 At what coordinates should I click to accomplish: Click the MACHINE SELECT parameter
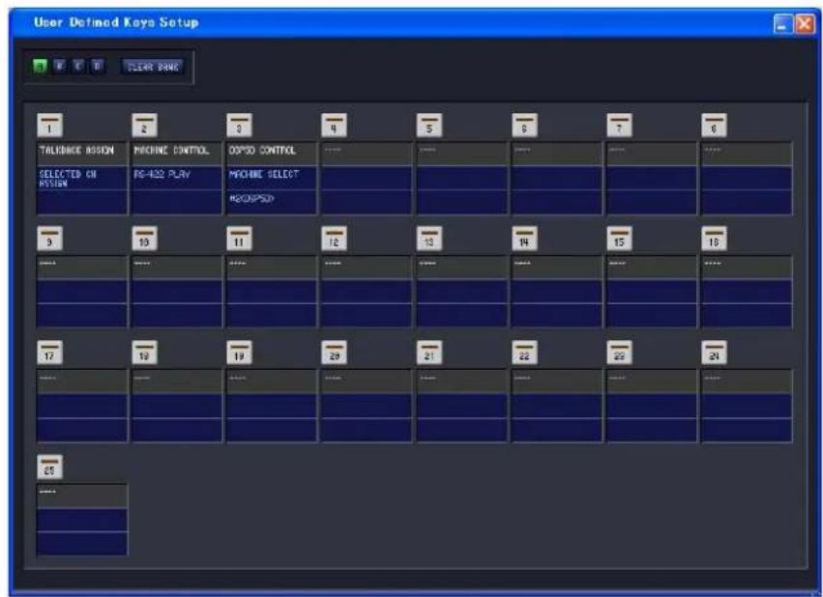(x=272, y=178)
